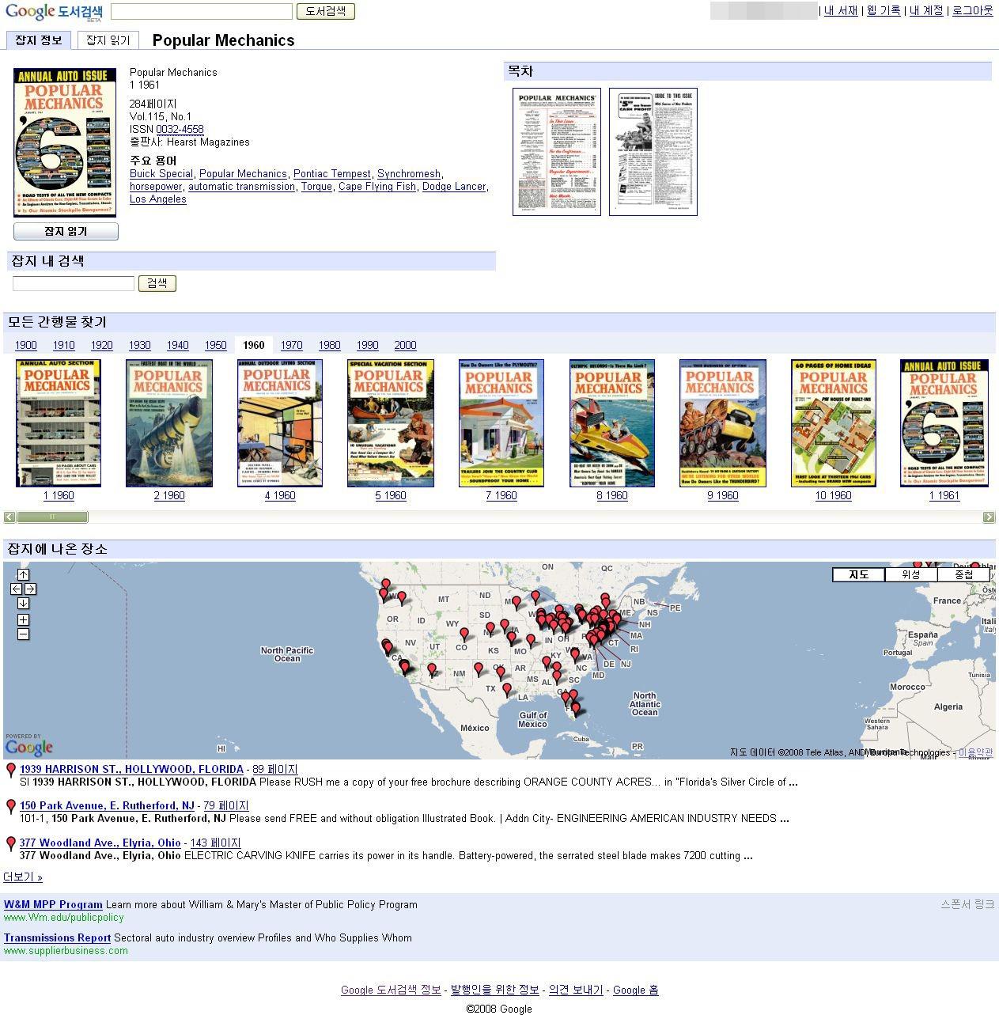Click the Google Book Search logo
Viewport: 999px width, 1015px height.
pyautogui.click(x=54, y=12)
